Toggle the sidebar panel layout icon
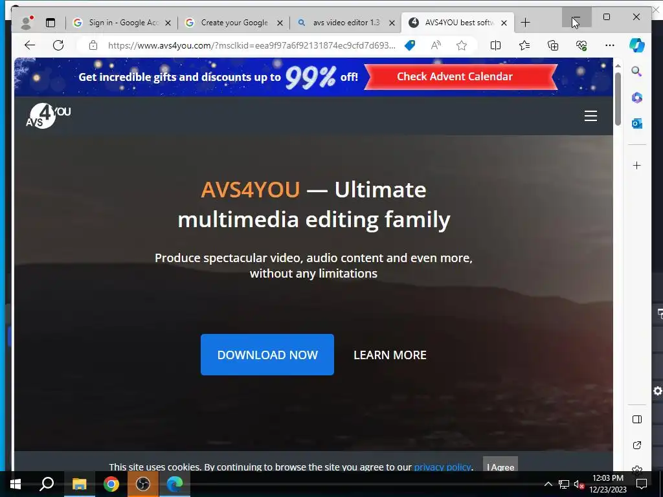Viewport: 663px width, 497px height. [x=637, y=419]
